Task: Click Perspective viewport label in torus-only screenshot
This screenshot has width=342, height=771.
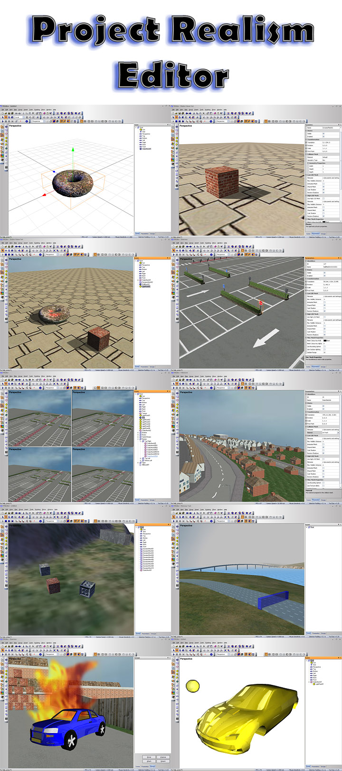Action: click(15, 126)
